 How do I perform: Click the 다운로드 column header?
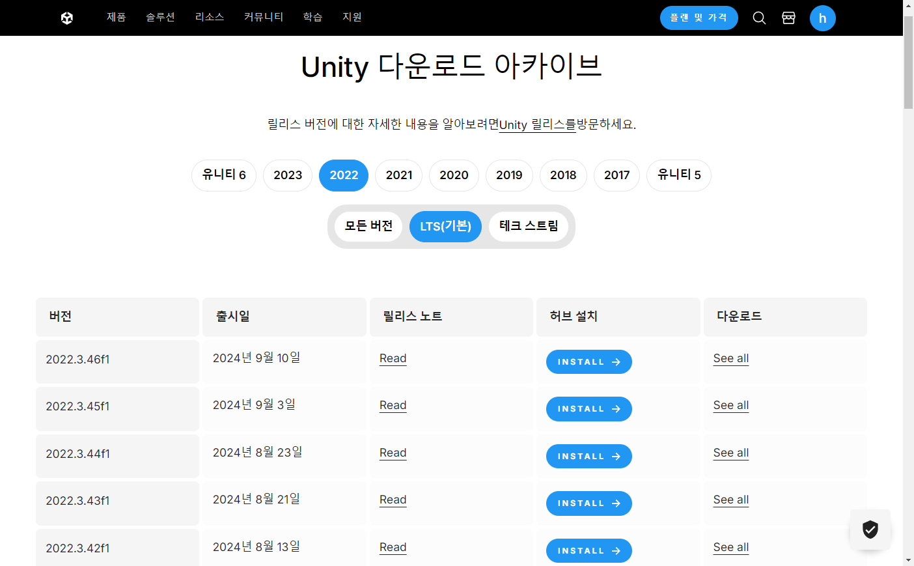(x=785, y=317)
